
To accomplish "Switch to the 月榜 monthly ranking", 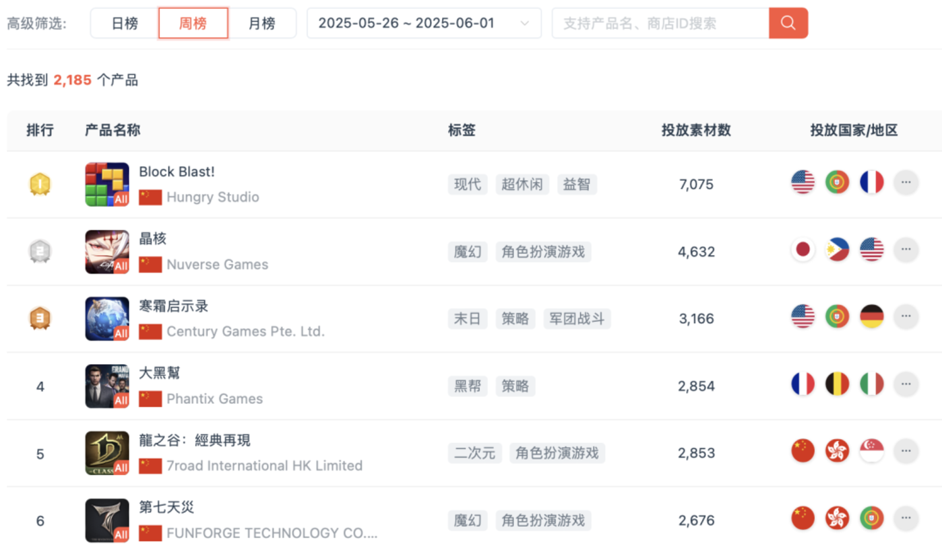I will coord(261,24).
